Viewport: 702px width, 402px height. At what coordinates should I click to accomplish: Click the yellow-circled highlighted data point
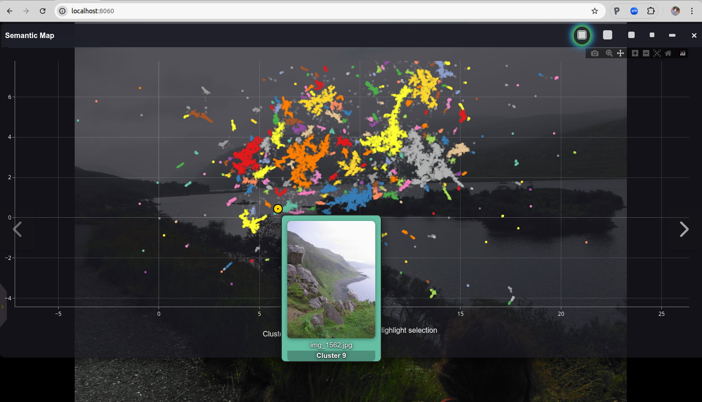tap(278, 209)
